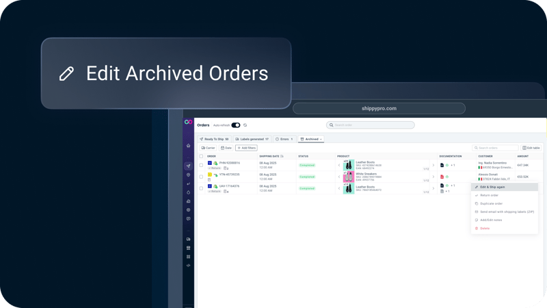Click the home icon in the sidebar

[189, 146]
